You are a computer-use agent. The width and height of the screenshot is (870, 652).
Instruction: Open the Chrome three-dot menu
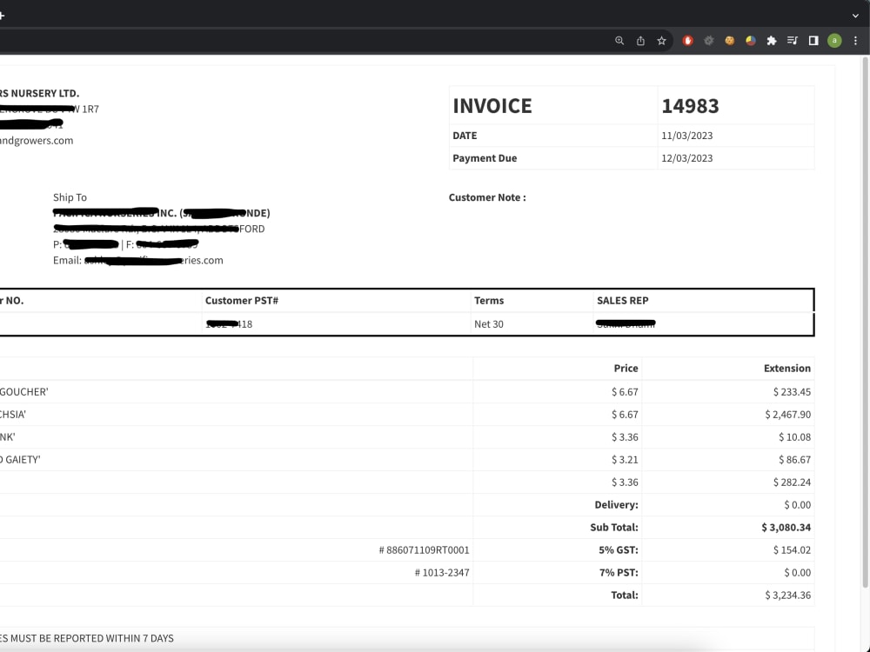coord(855,41)
